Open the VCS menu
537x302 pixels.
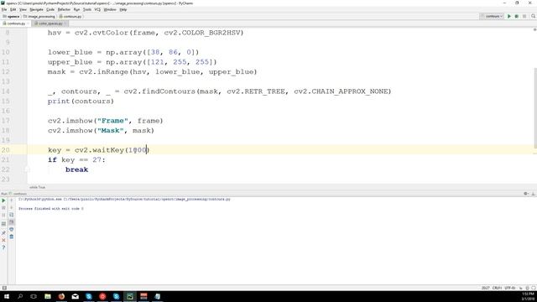[x=97, y=9]
